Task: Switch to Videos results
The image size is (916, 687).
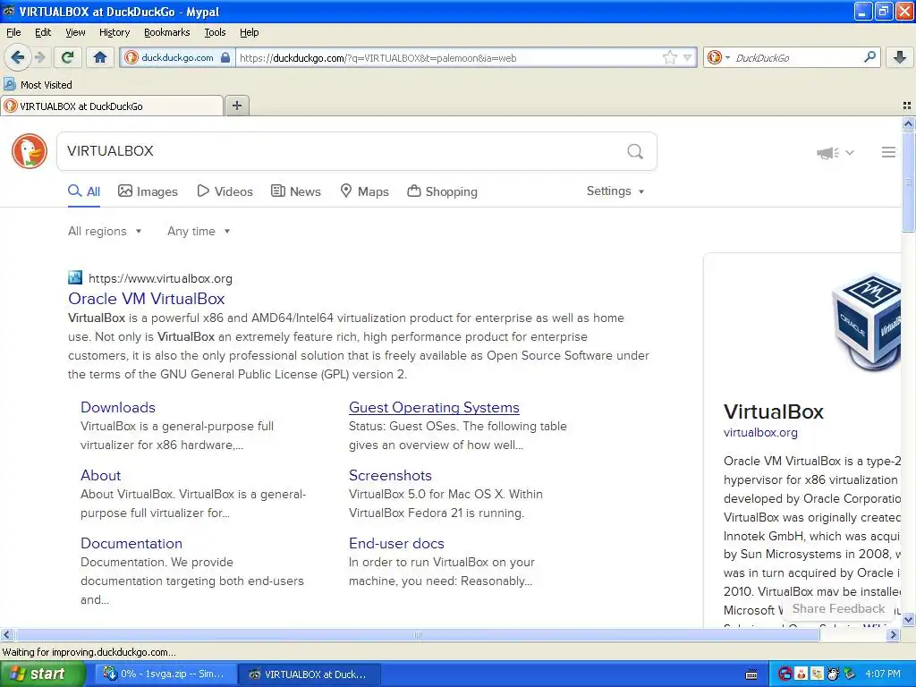Action: (225, 191)
